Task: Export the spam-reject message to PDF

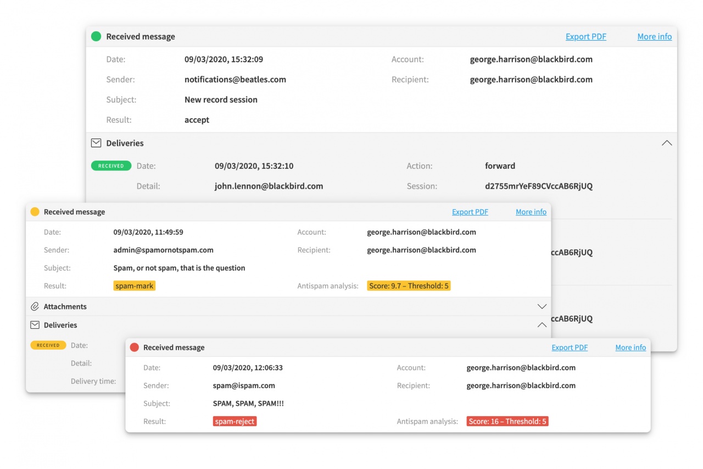Action: [570, 347]
